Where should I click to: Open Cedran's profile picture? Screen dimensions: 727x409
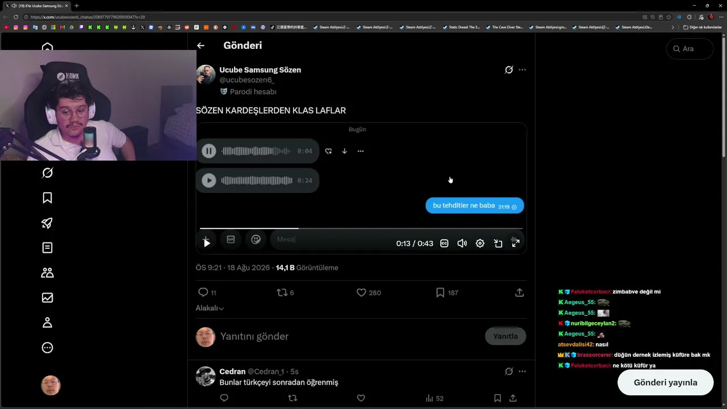coord(206,376)
